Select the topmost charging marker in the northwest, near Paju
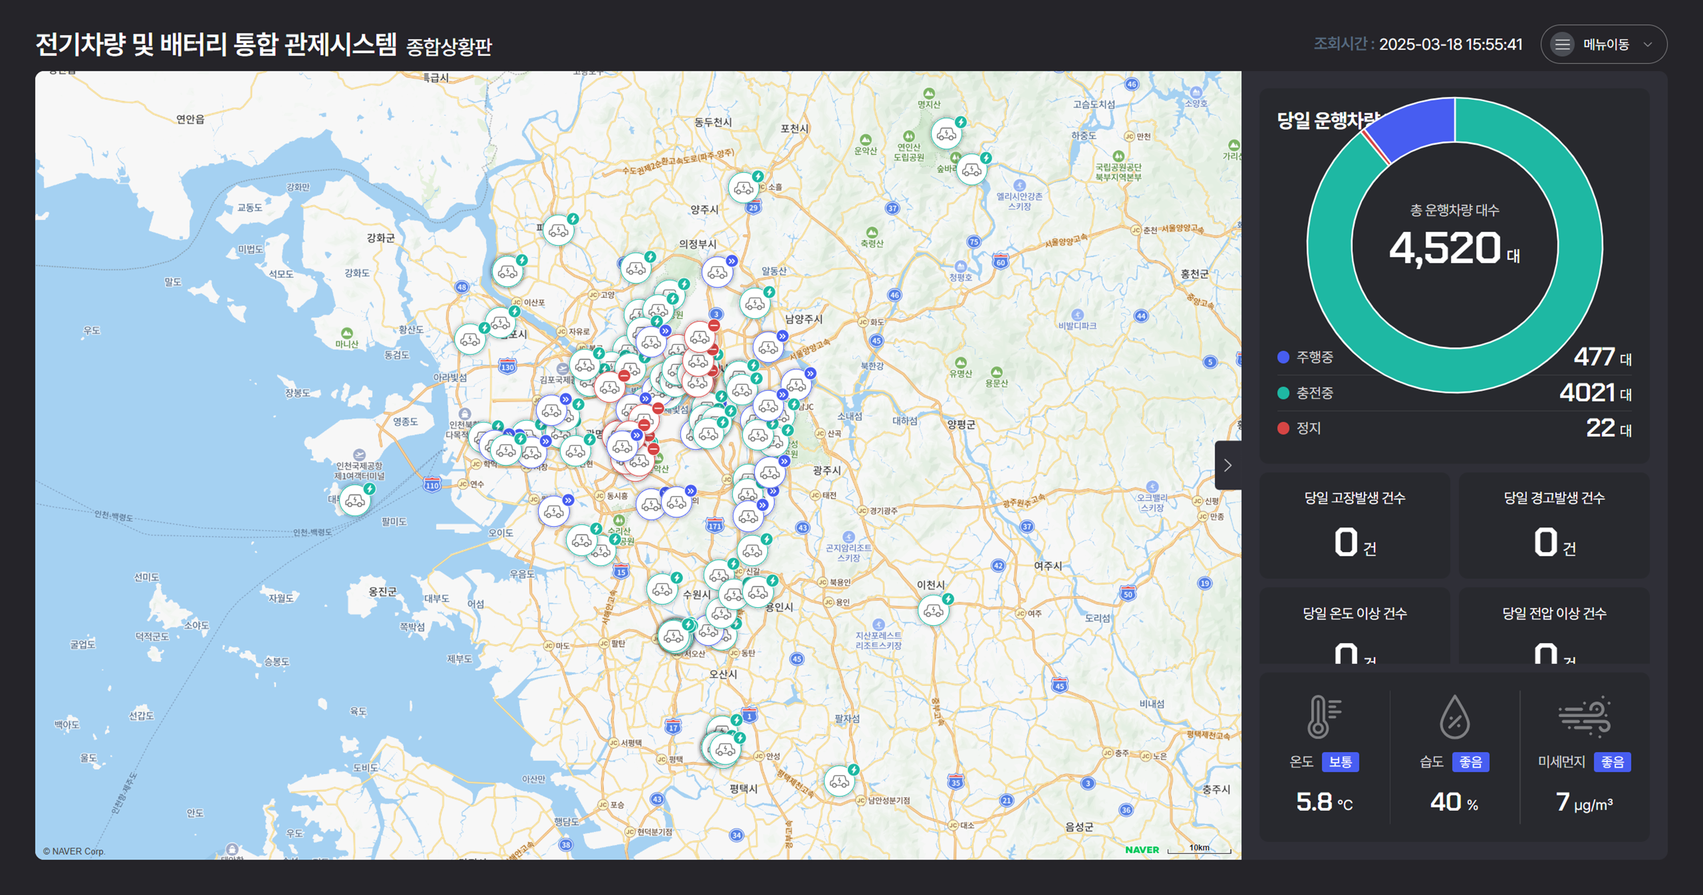 pos(559,230)
